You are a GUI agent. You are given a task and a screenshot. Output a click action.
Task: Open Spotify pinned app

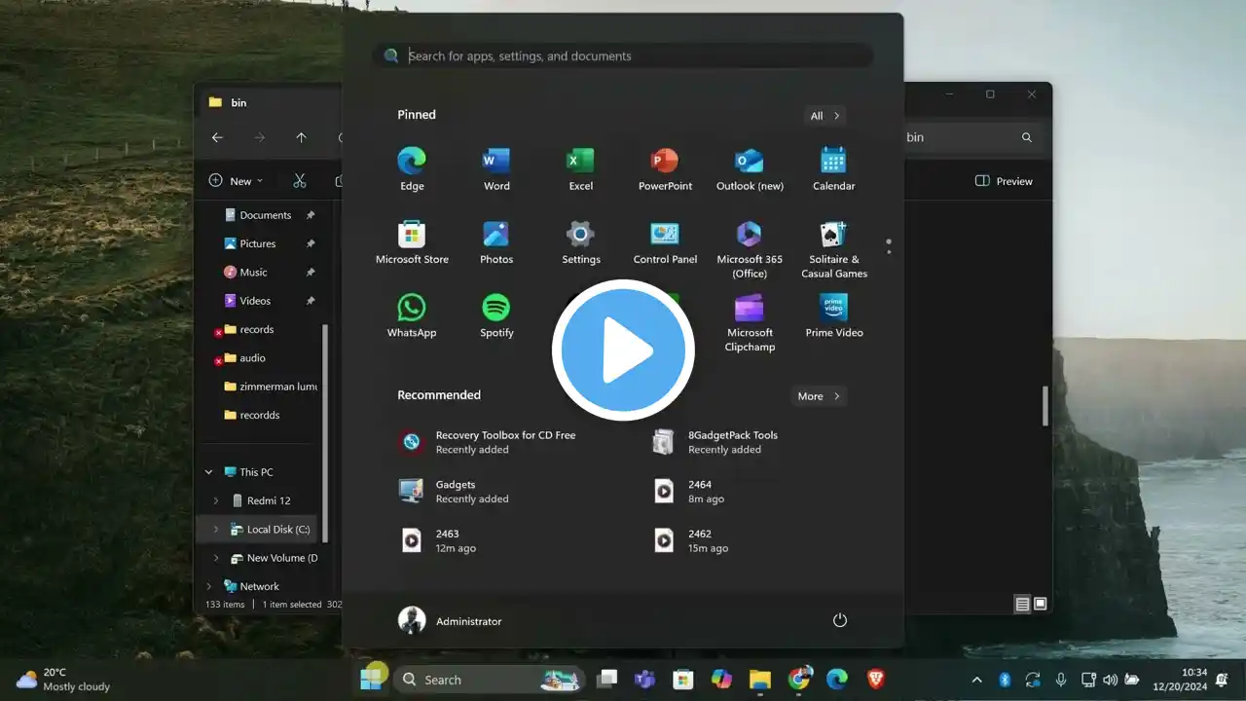tap(496, 315)
